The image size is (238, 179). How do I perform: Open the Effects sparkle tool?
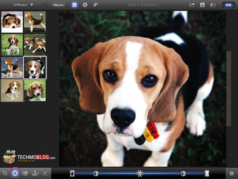tap(45, 173)
